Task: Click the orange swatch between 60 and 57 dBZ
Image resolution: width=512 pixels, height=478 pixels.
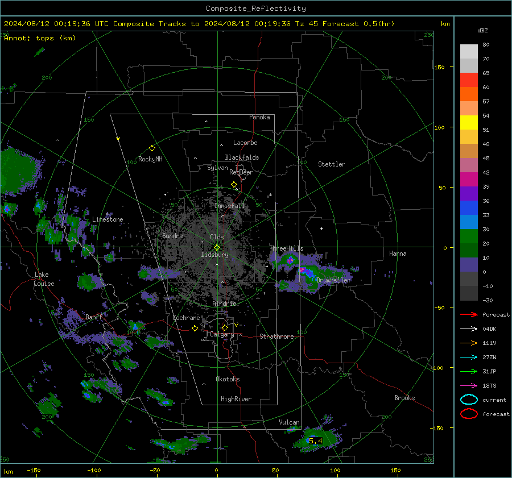Action: 469,94
